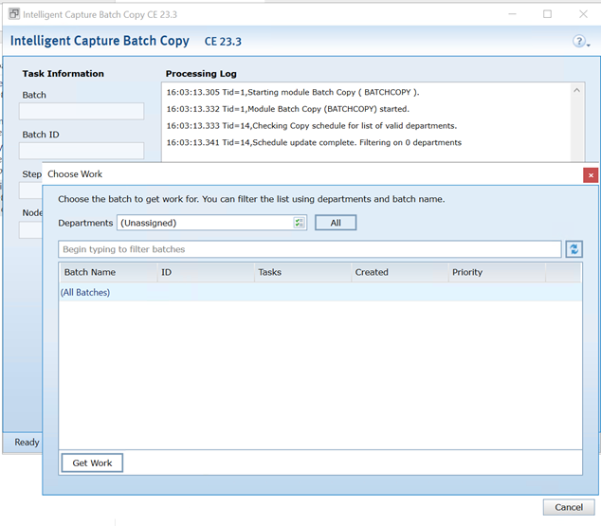This screenshot has height=526, width=601.
Task: Click the Ready status bar text
Action: 27,442
